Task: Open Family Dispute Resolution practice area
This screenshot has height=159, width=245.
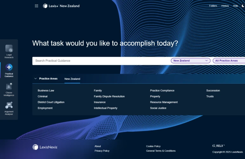Action: click(x=109, y=96)
